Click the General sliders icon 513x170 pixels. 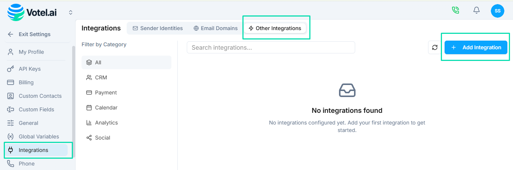point(11,123)
